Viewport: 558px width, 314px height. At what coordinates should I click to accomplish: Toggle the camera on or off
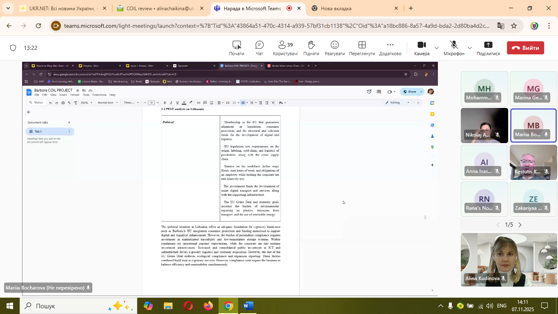tap(422, 48)
